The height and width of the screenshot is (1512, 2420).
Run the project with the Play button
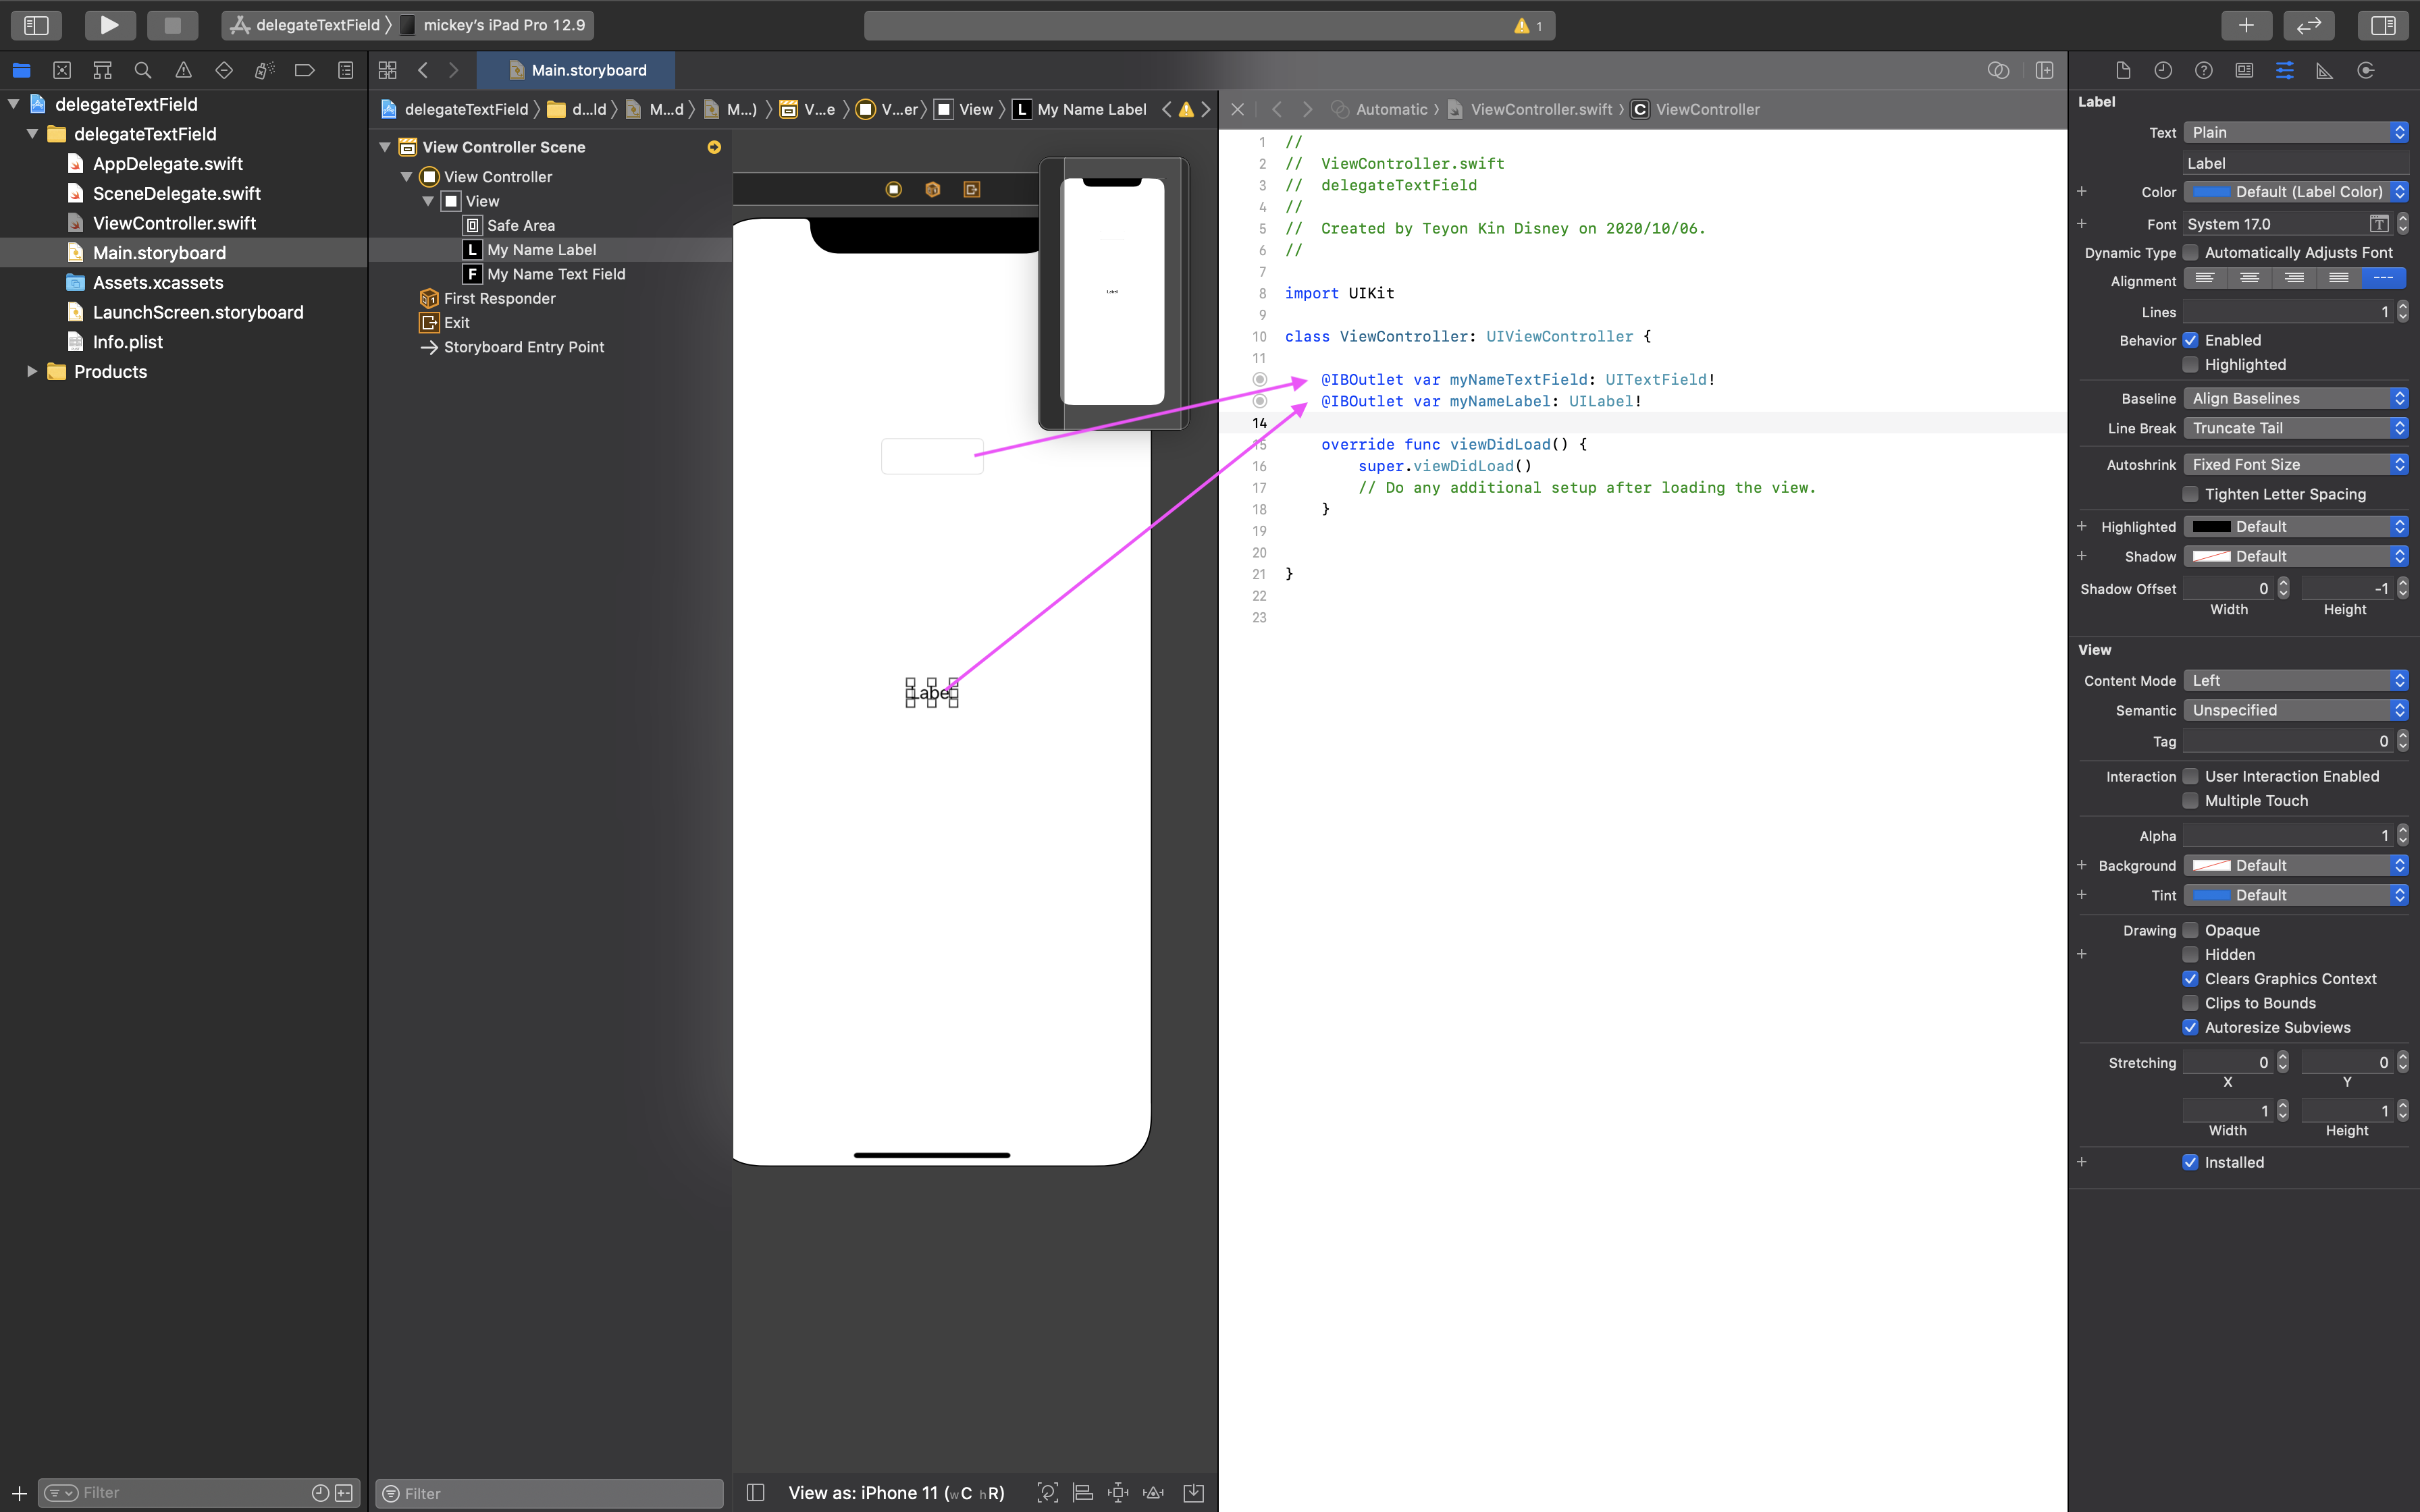[109, 25]
